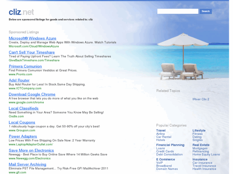Select the VoIP category link
Viewport: 233px width, 174px height.
159,163
